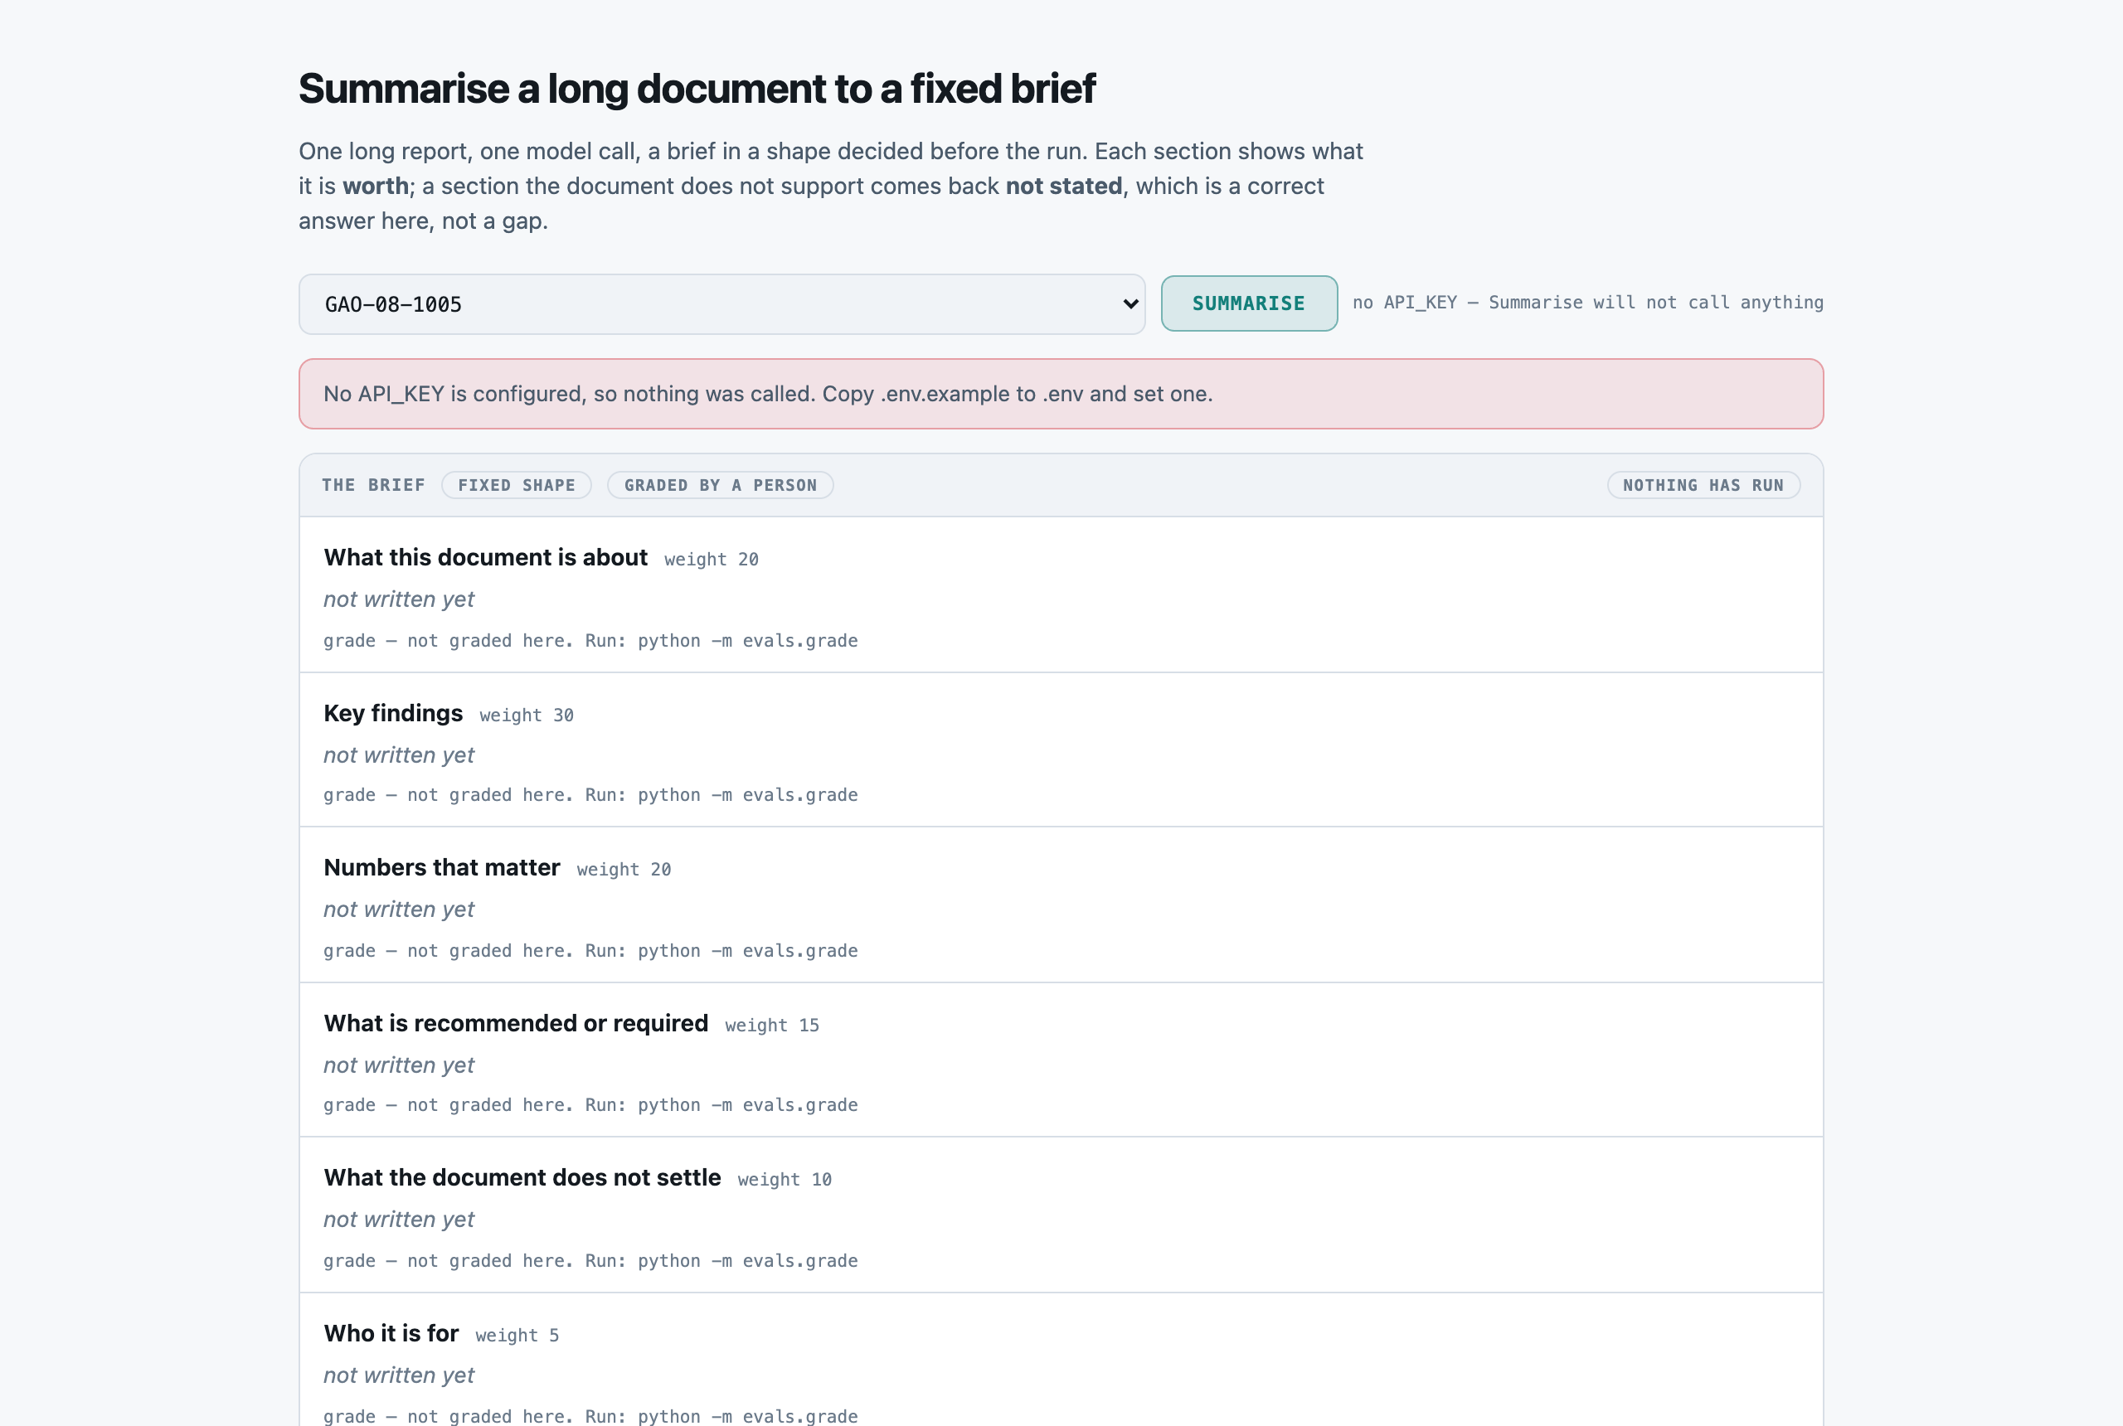Click the weight 30 label beside Key findings
2123x1426 pixels.
click(527, 715)
